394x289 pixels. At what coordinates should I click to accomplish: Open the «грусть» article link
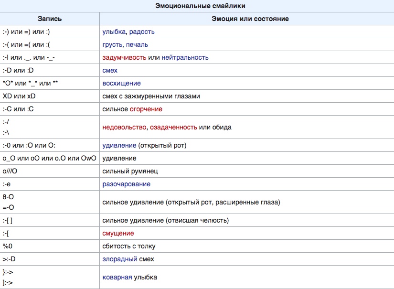point(113,45)
